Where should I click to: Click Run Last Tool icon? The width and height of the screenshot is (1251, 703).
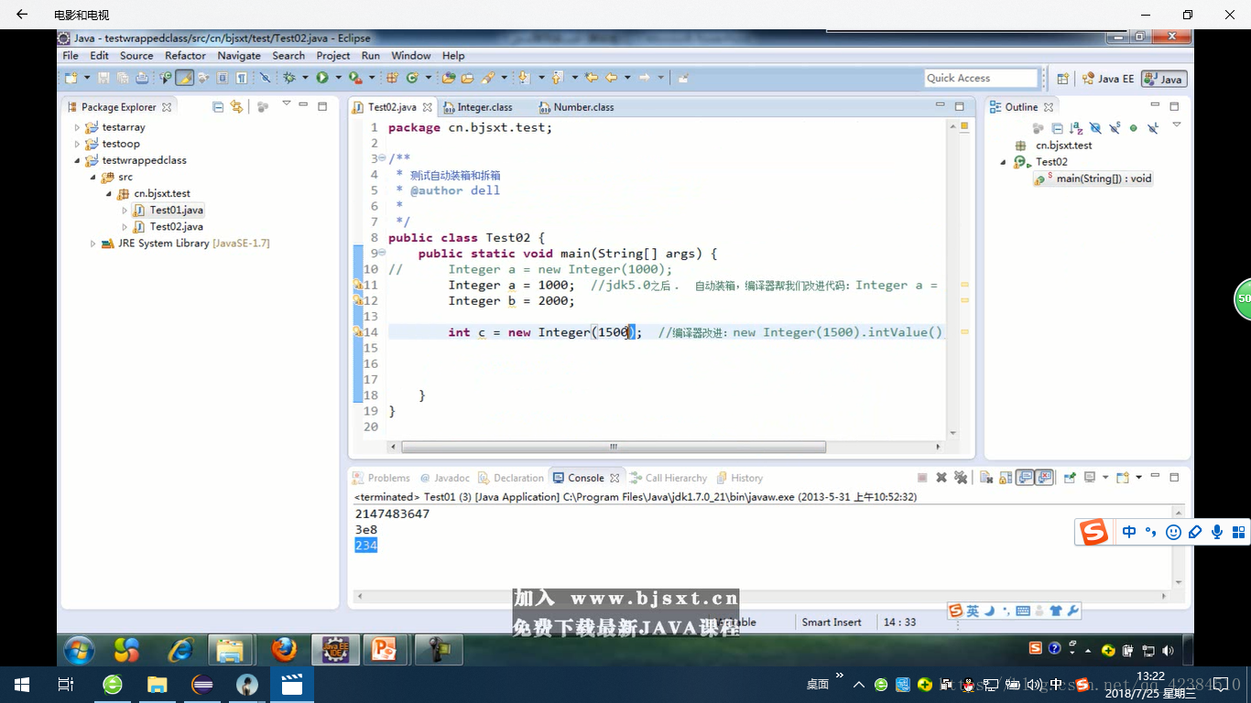pos(354,78)
